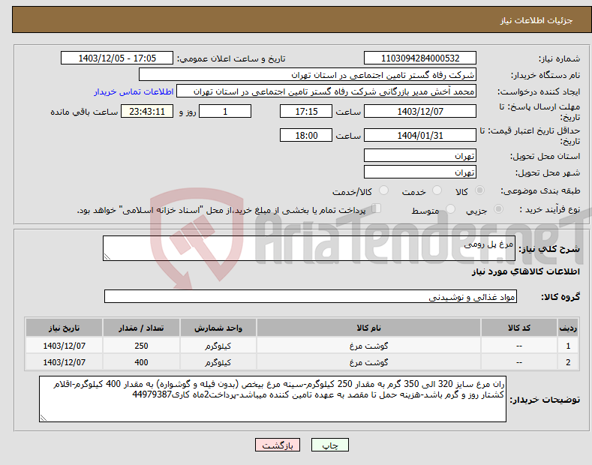
Task: Click the quantity cell 400 in row 2
Action: (141, 362)
